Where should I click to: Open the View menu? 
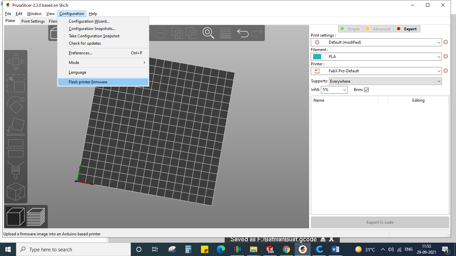(50, 14)
